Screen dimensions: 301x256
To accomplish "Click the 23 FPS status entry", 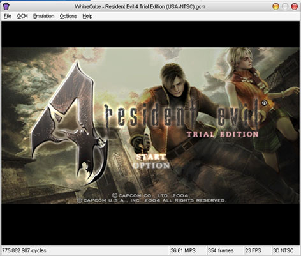I will click(x=253, y=250).
